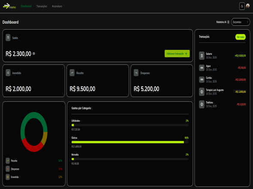Click the Investido legend icon
This screenshot has width=253, height=189.
(x=8, y=177)
